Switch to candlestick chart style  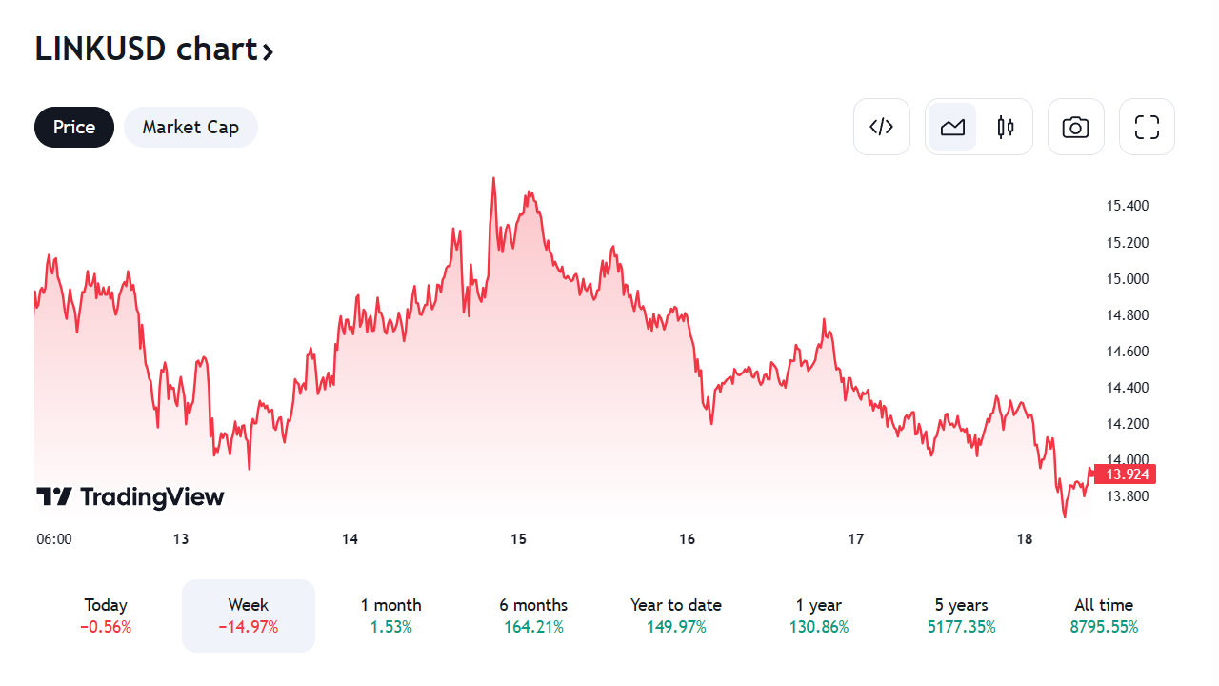point(1006,127)
